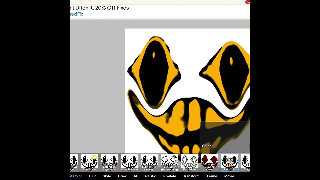Open the Transform filter tab
The image size is (320, 180).
coord(191,176)
